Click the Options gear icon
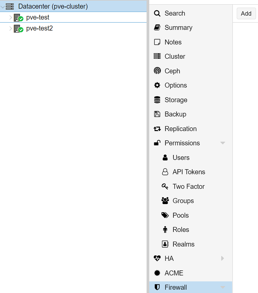The width and height of the screenshot is (258, 293). click(157, 85)
